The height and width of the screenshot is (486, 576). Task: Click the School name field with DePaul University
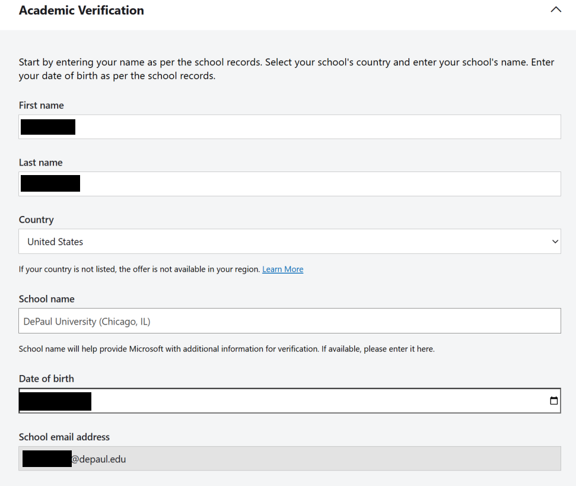289,321
